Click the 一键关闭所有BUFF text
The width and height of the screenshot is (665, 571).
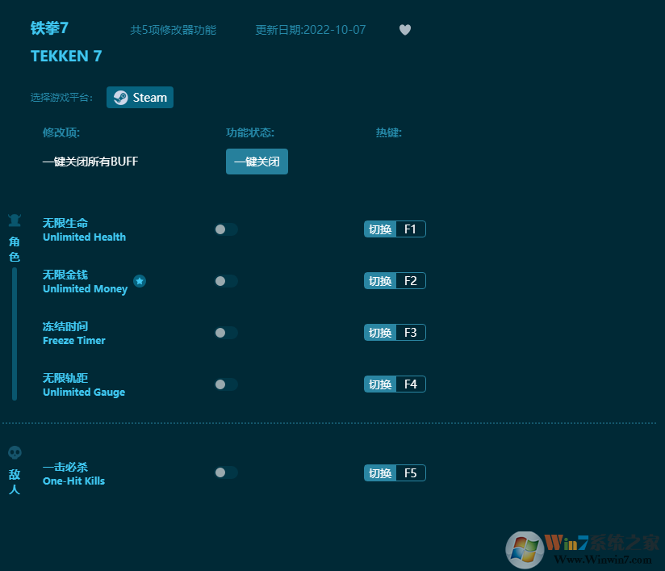90,162
